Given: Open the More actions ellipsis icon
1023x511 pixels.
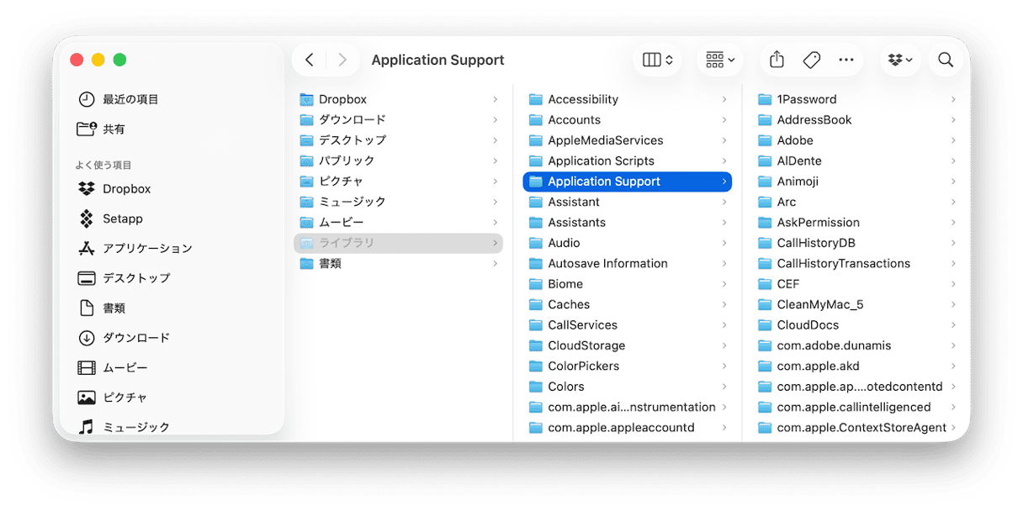Looking at the screenshot, I should tap(846, 59).
